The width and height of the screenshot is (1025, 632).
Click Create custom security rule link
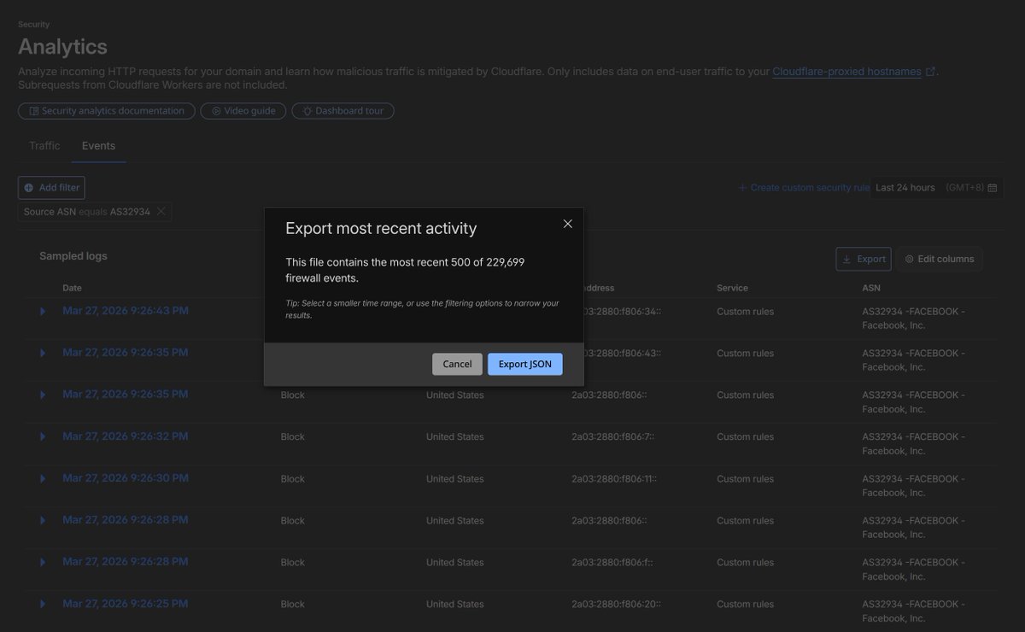(x=804, y=187)
